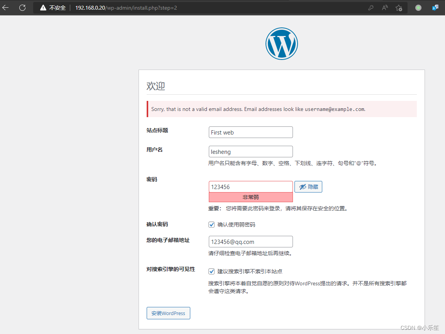The image size is (445, 334).
Task: Click the WordPress logo
Action: pos(281,44)
